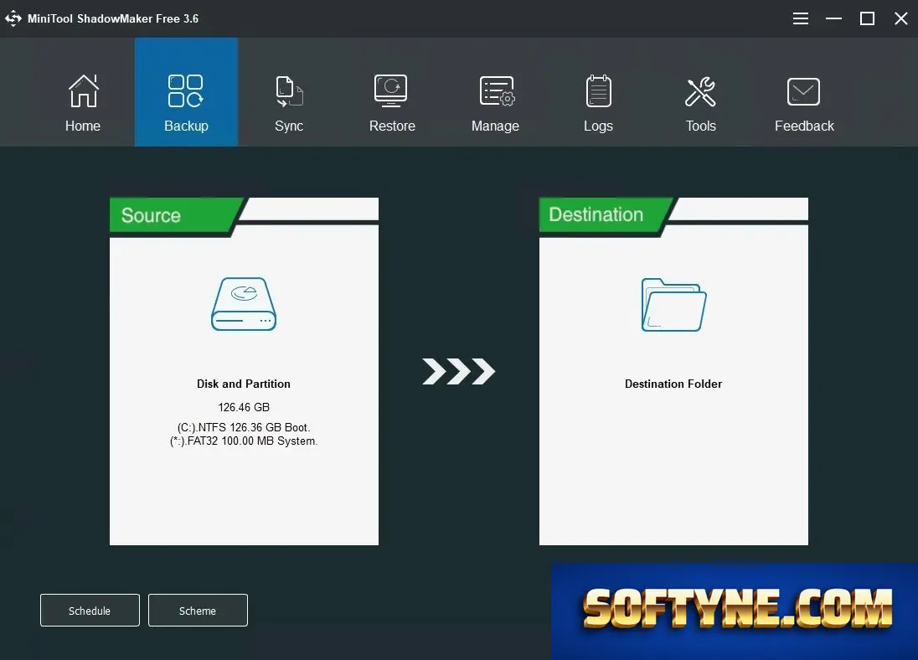Click the triple arrow between panels
The image size is (918, 660).
point(458,371)
